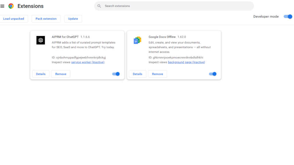Turn off the AIPRM for ChatGPT extension
This screenshot has height=165, width=294.
tap(116, 74)
